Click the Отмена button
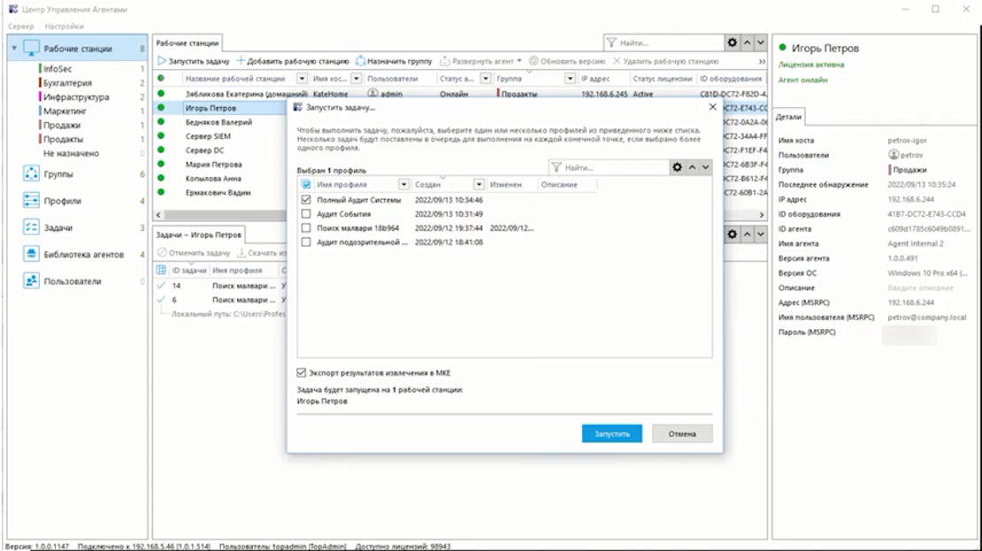The image size is (982, 551). (682, 433)
